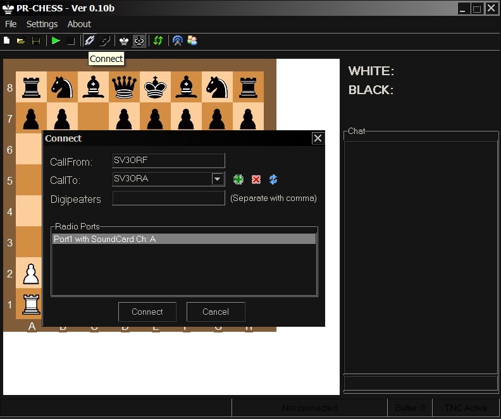501x419 pixels.
Task: Click the Cancel button
Action: [x=216, y=312]
